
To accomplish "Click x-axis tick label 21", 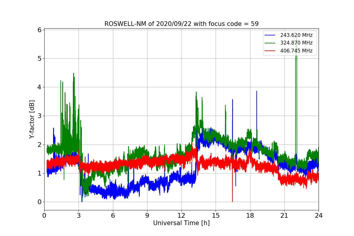I will 284,216.
